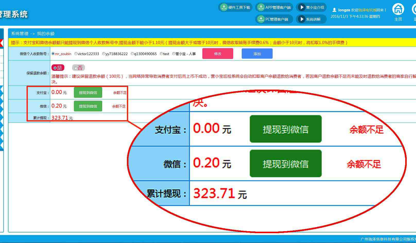
Task: Click the 珑泽电玩城 shop name
Action: tap(367, 10)
